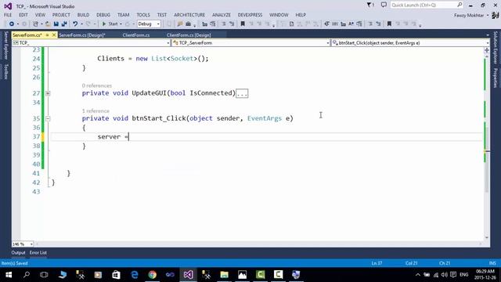Collapse the btnStart_Click method

tap(48, 118)
